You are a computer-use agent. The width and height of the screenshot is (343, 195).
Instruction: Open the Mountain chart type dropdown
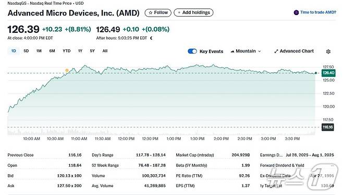(246, 51)
